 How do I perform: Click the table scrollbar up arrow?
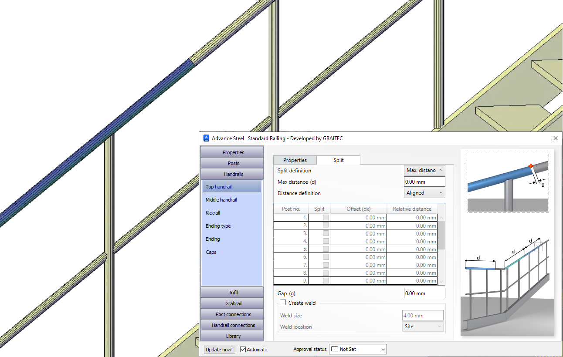(x=441, y=218)
